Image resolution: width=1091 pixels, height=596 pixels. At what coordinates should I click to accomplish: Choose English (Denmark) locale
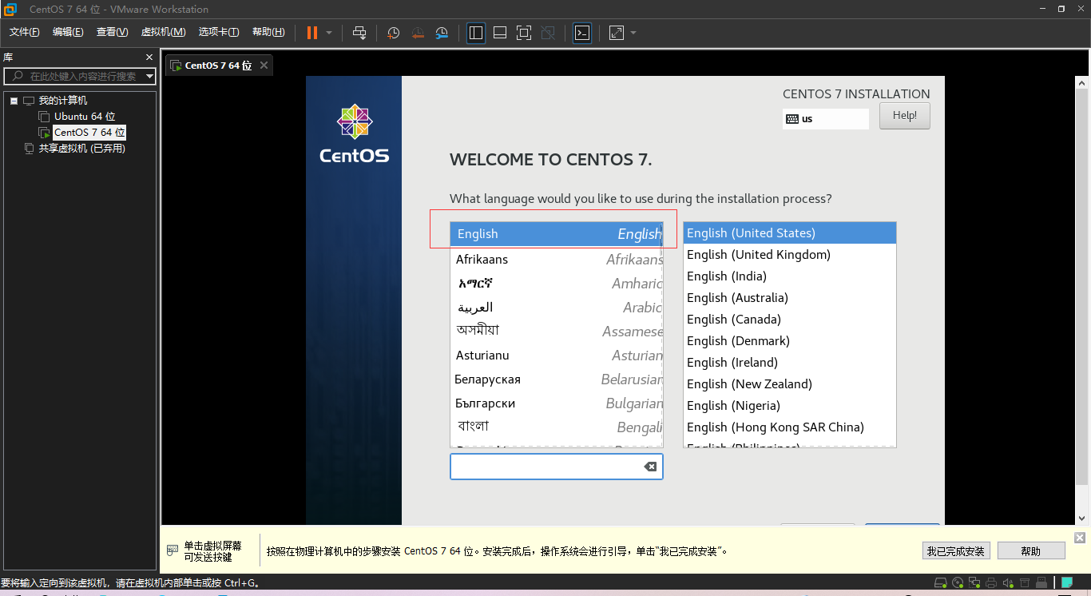pyautogui.click(x=790, y=341)
